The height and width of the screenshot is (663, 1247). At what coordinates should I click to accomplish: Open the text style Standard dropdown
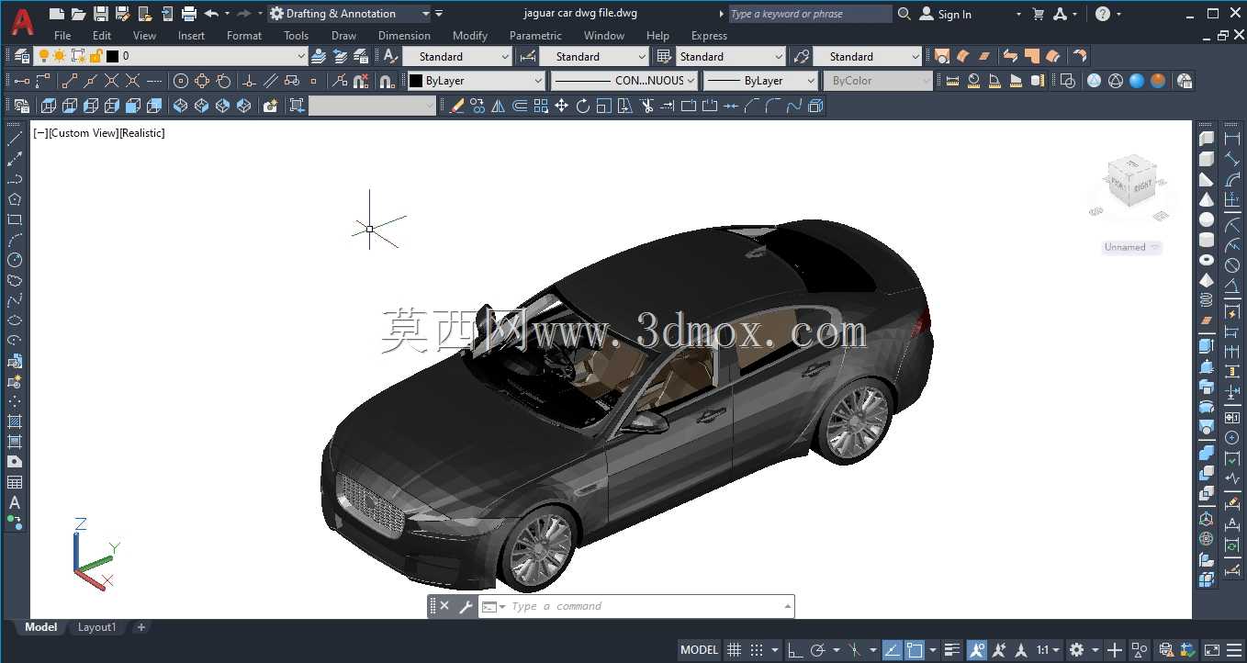coord(456,56)
